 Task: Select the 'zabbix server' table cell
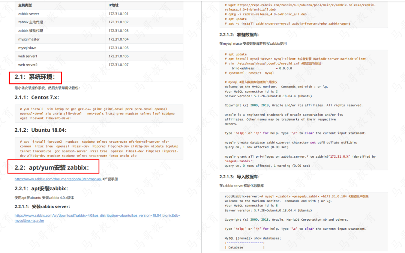coord(60,14)
